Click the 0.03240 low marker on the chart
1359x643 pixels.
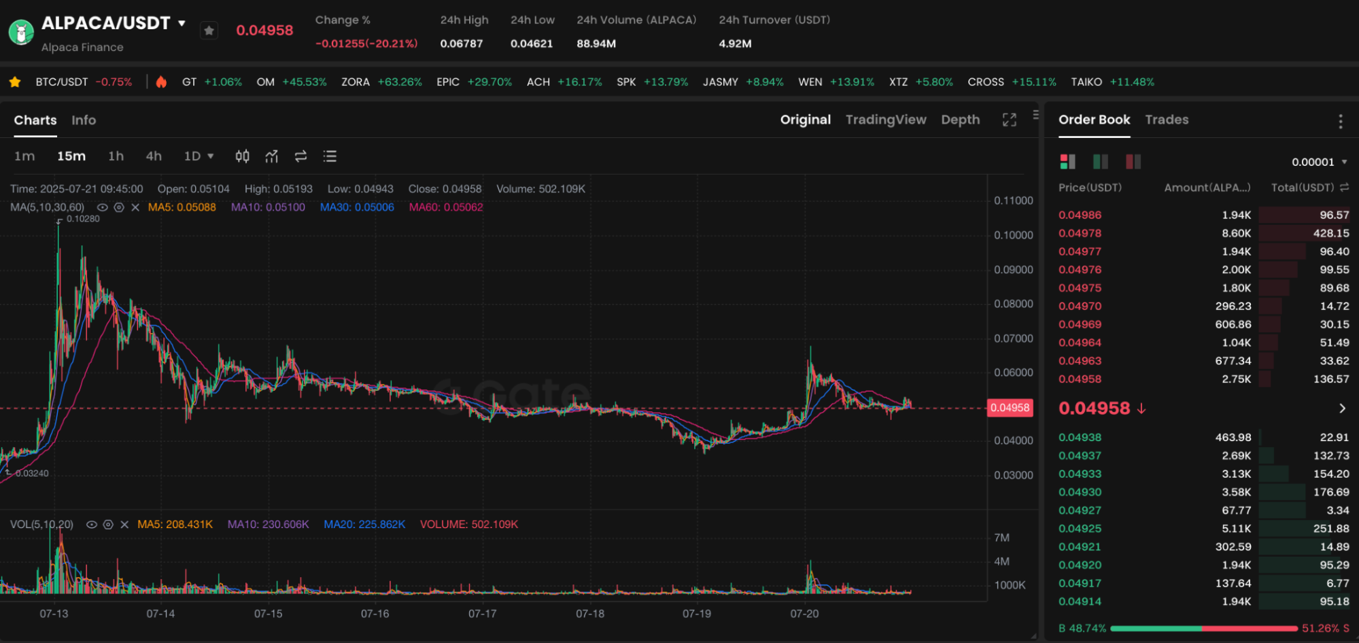[32, 473]
